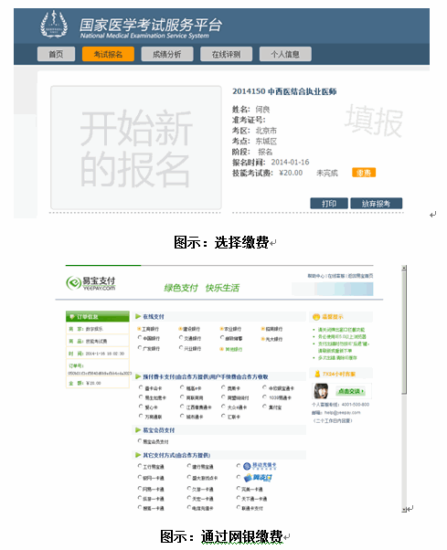Select 盛大游戏点卡 radio option
This screenshot has width=447, height=550.
tap(189, 478)
